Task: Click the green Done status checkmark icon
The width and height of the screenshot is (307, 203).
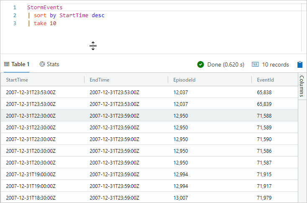Action: point(200,64)
